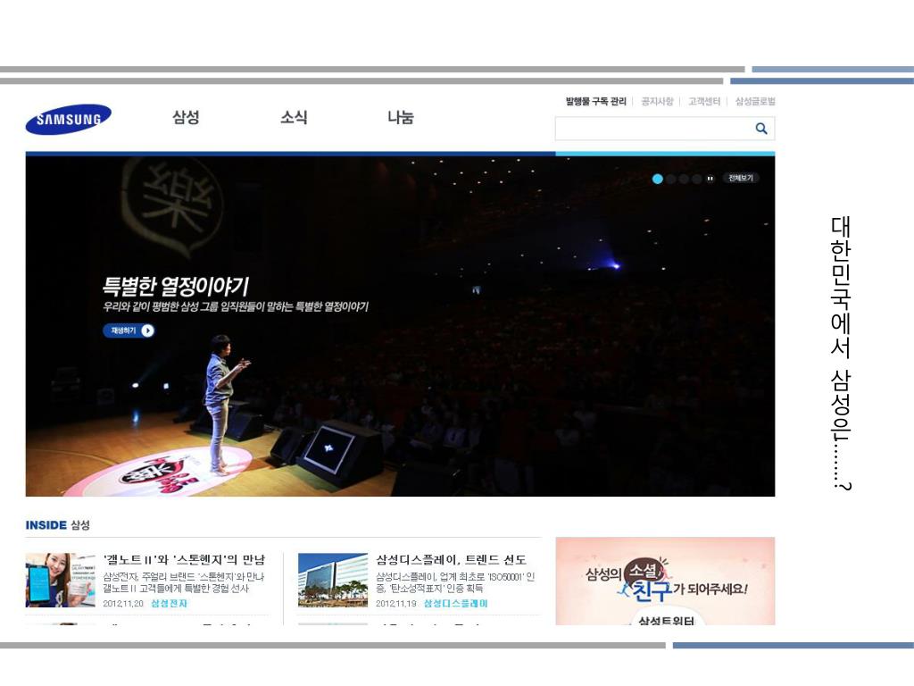Click the search magnifier icon
The height and width of the screenshot is (686, 914).
761,129
